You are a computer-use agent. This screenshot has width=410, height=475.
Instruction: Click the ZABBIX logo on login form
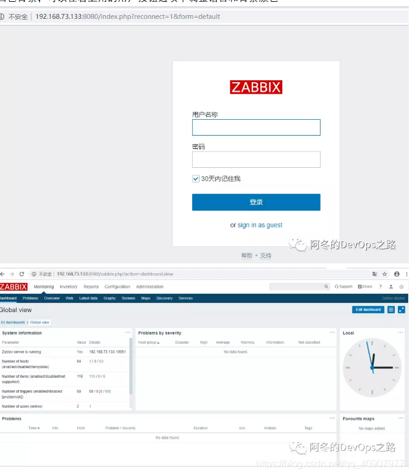click(x=256, y=87)
